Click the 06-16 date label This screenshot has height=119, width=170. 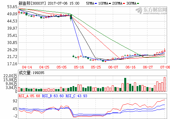(130, 67)
